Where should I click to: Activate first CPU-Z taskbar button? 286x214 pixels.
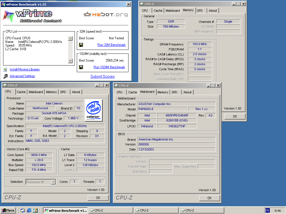click(111, 210)
